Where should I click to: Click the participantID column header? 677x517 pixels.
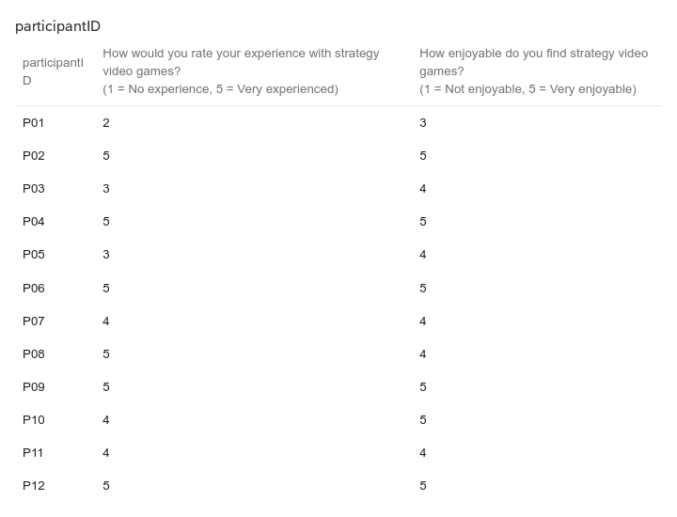click(53, 71)
